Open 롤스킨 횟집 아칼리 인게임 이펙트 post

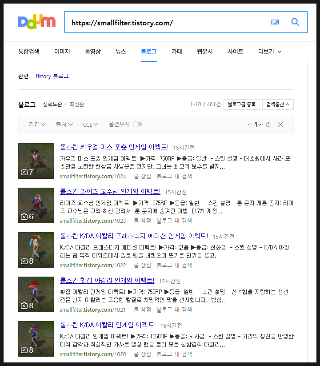tap(107, 280)
